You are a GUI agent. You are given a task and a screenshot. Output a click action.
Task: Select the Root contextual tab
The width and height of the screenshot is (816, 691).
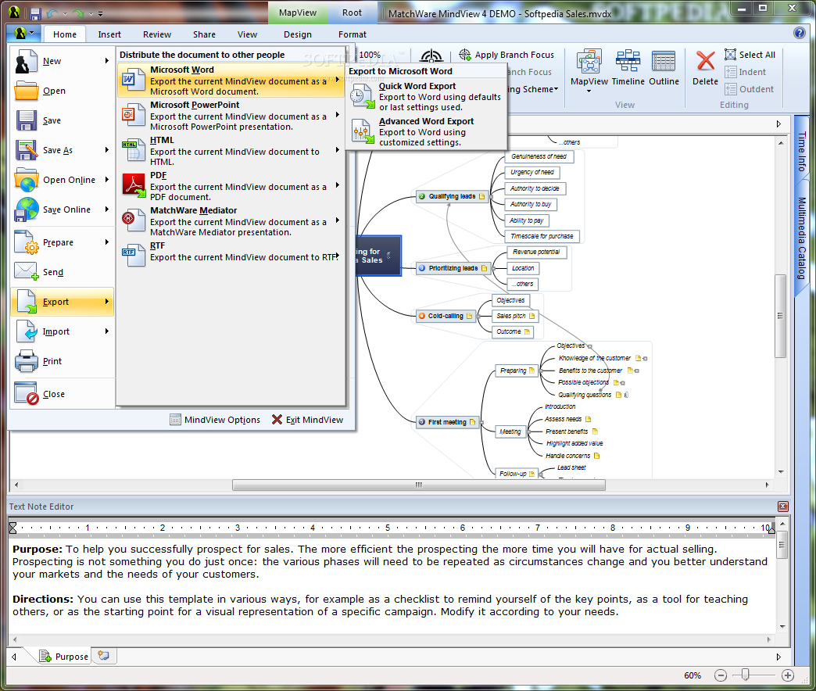coord(352,13)
